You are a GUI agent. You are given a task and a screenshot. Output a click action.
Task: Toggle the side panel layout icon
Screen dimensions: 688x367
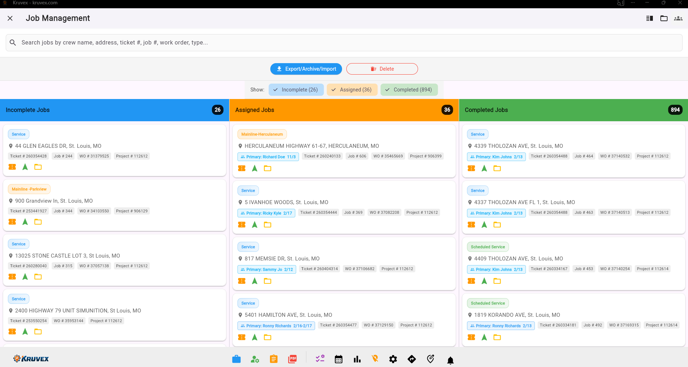tap(649, 18)
